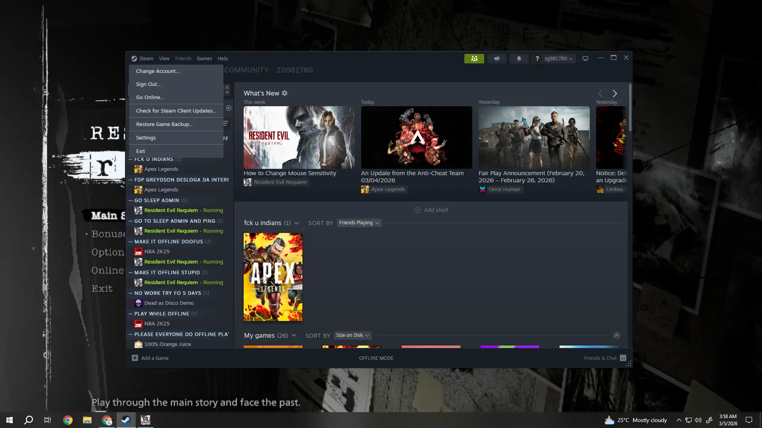Choose Sign Out in Steam menu

coord(176,84)
